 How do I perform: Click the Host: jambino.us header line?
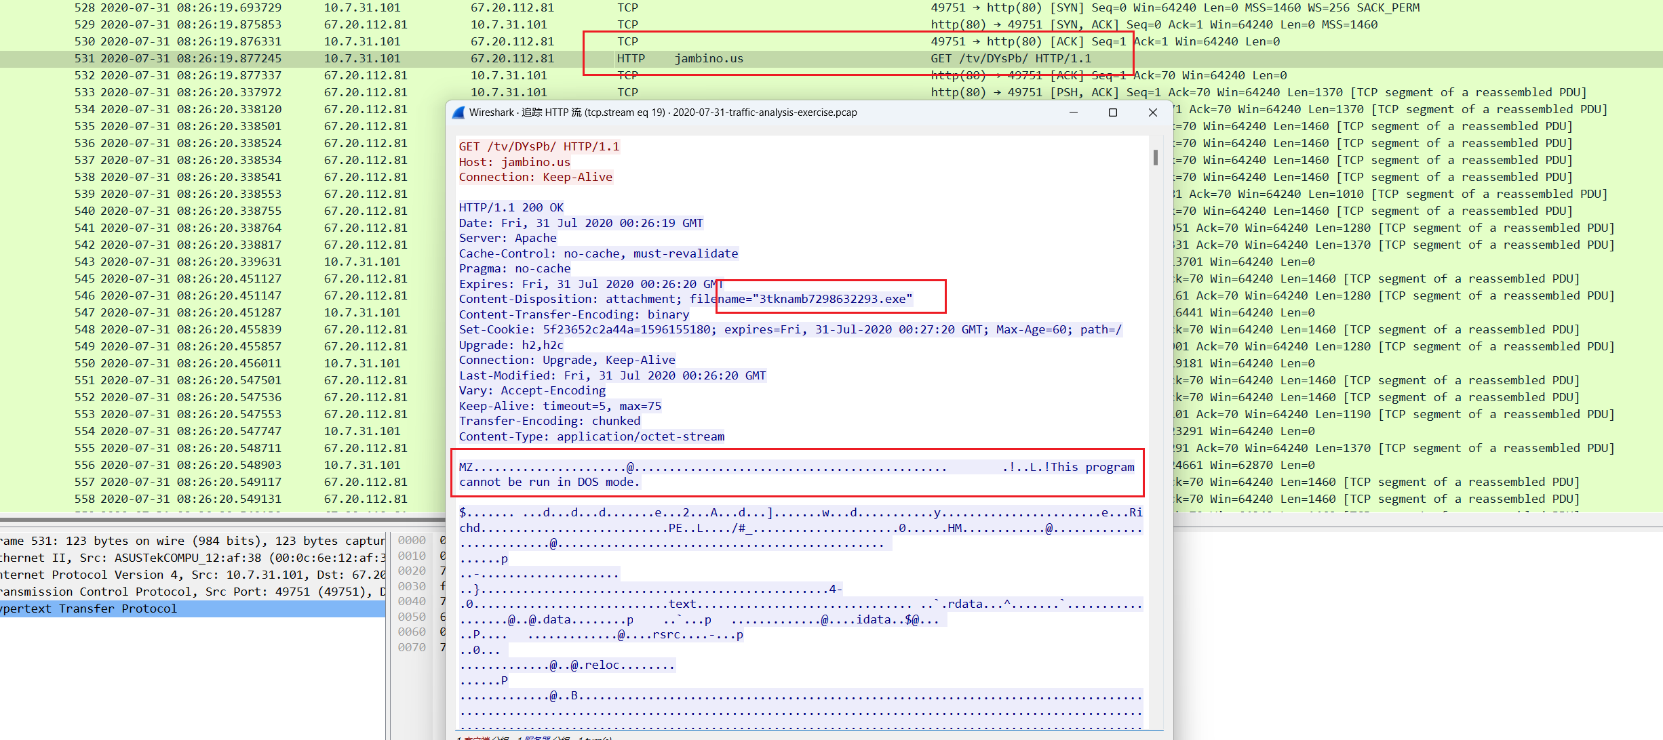(x=514, y=162)
